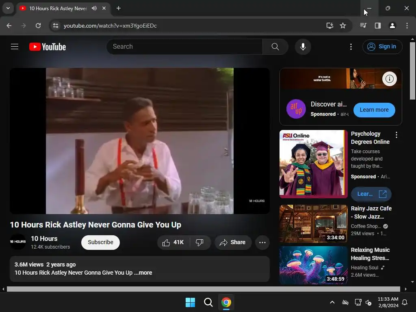Screen dimensions: 416x312
Task: Open YouTube settings three-dot menu
Action: [x=351, y=47]
